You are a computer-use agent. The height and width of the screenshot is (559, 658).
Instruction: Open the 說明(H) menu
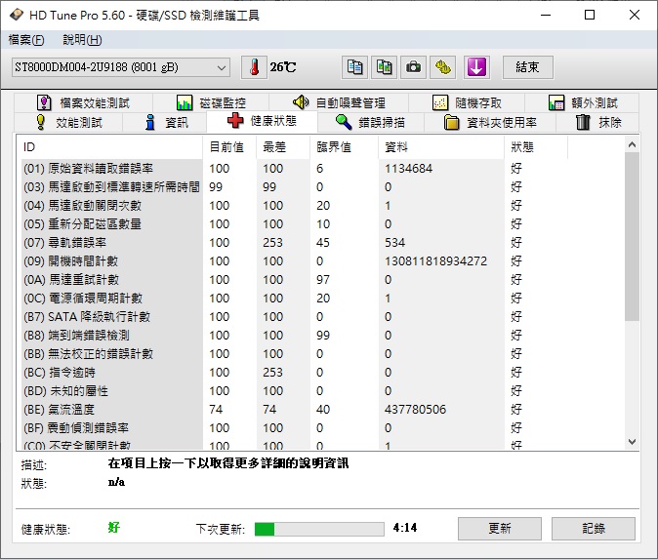coord(82,40)
